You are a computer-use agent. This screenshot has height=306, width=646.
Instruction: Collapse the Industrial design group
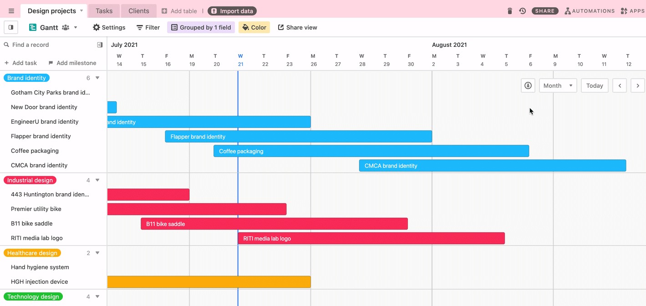point(97,181)
